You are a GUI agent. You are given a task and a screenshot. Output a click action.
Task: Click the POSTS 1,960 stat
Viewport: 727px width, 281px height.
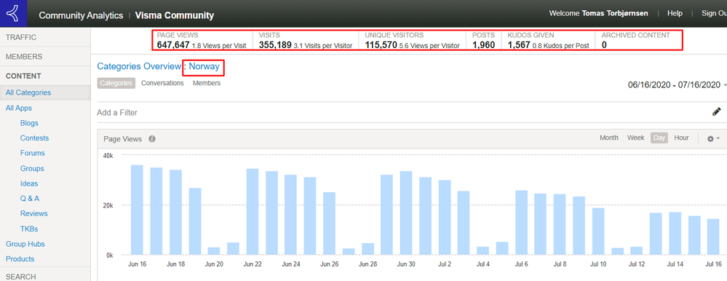(x=484, y=40)
